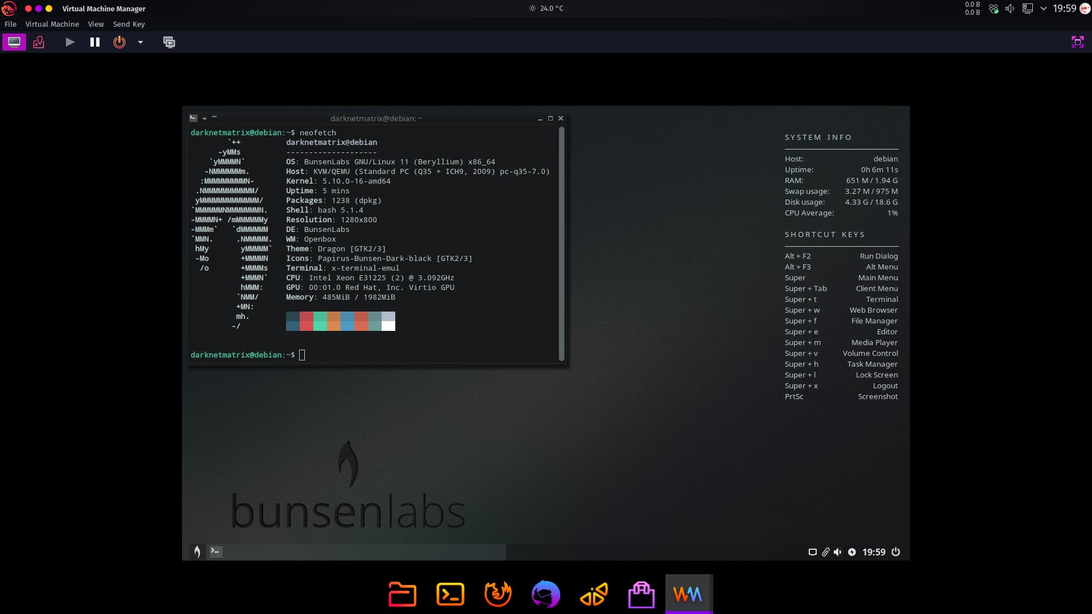Click the network speed 0.0 B indicator
This screenshot has width=1092, height=614.
[973, 9]
